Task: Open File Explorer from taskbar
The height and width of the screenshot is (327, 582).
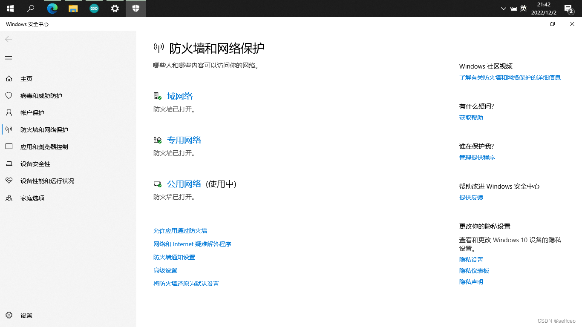Action: pos(73,8)
